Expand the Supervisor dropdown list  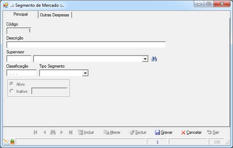[x=145, y=59]
